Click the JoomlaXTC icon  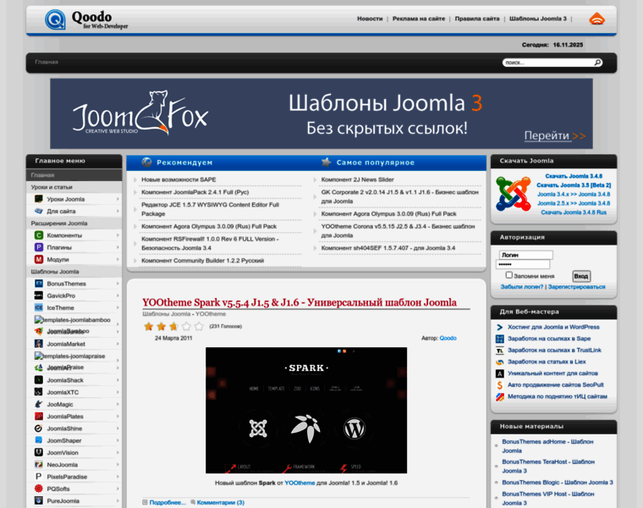pyautogui.click(x=39, y=392)
